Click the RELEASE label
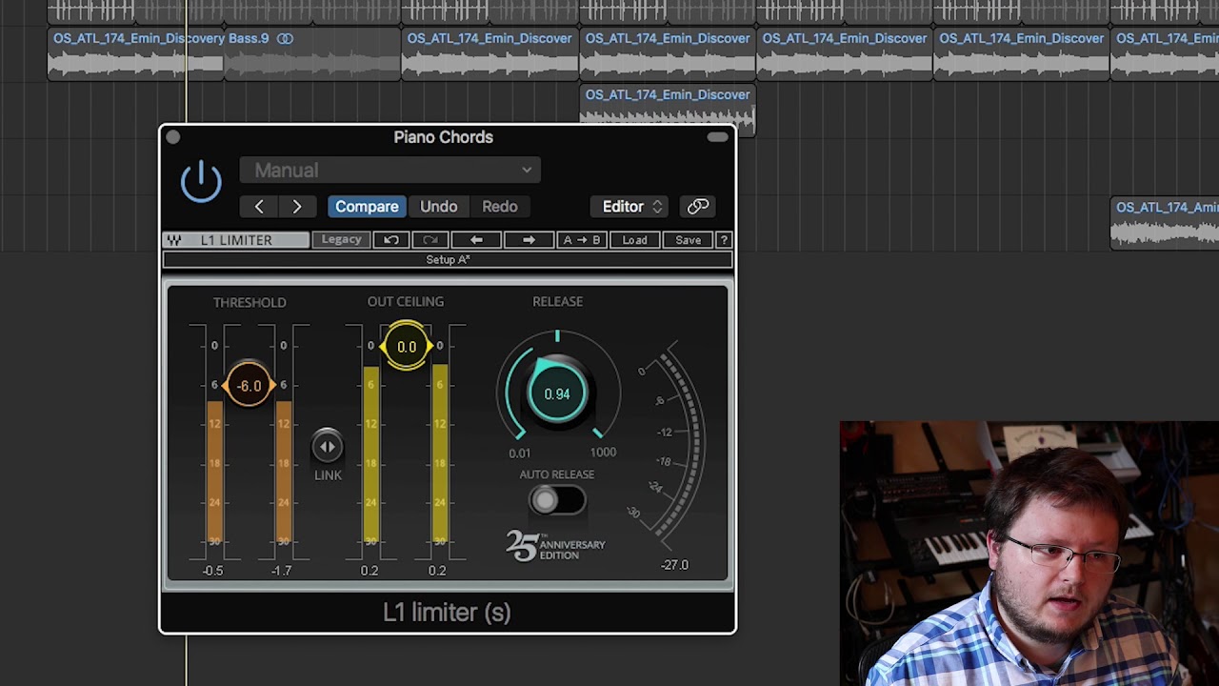The height and width of the screenshot is (686, 1219). 557,302
